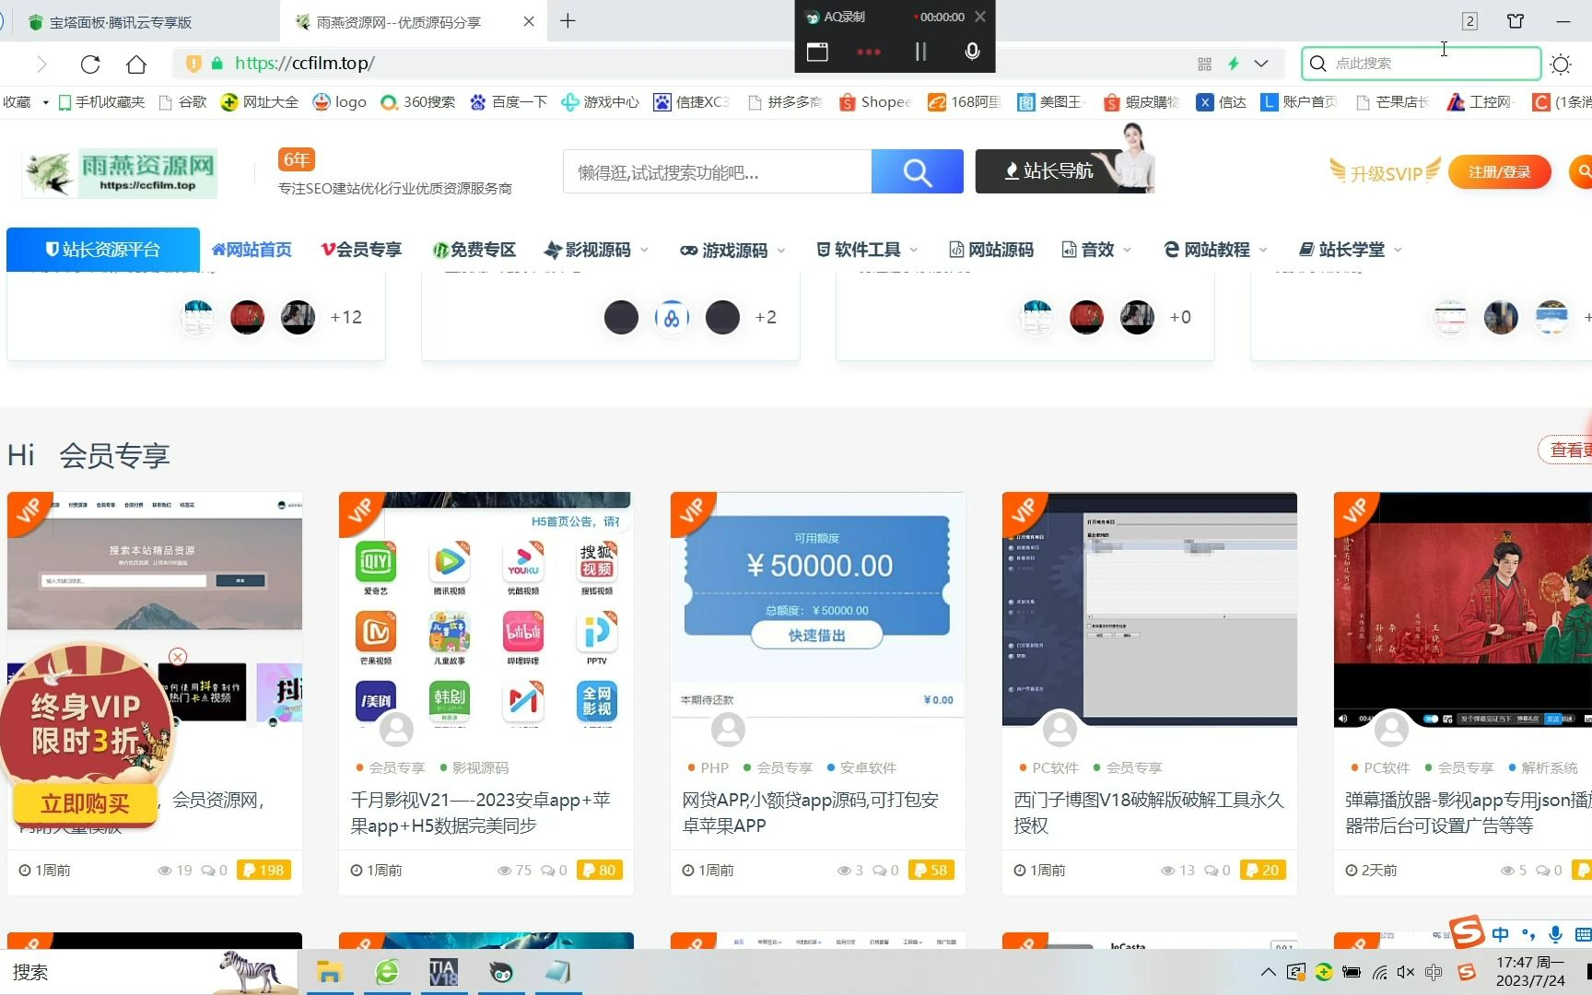Click the Sogou input 中 language indicator

[1500, 934]
